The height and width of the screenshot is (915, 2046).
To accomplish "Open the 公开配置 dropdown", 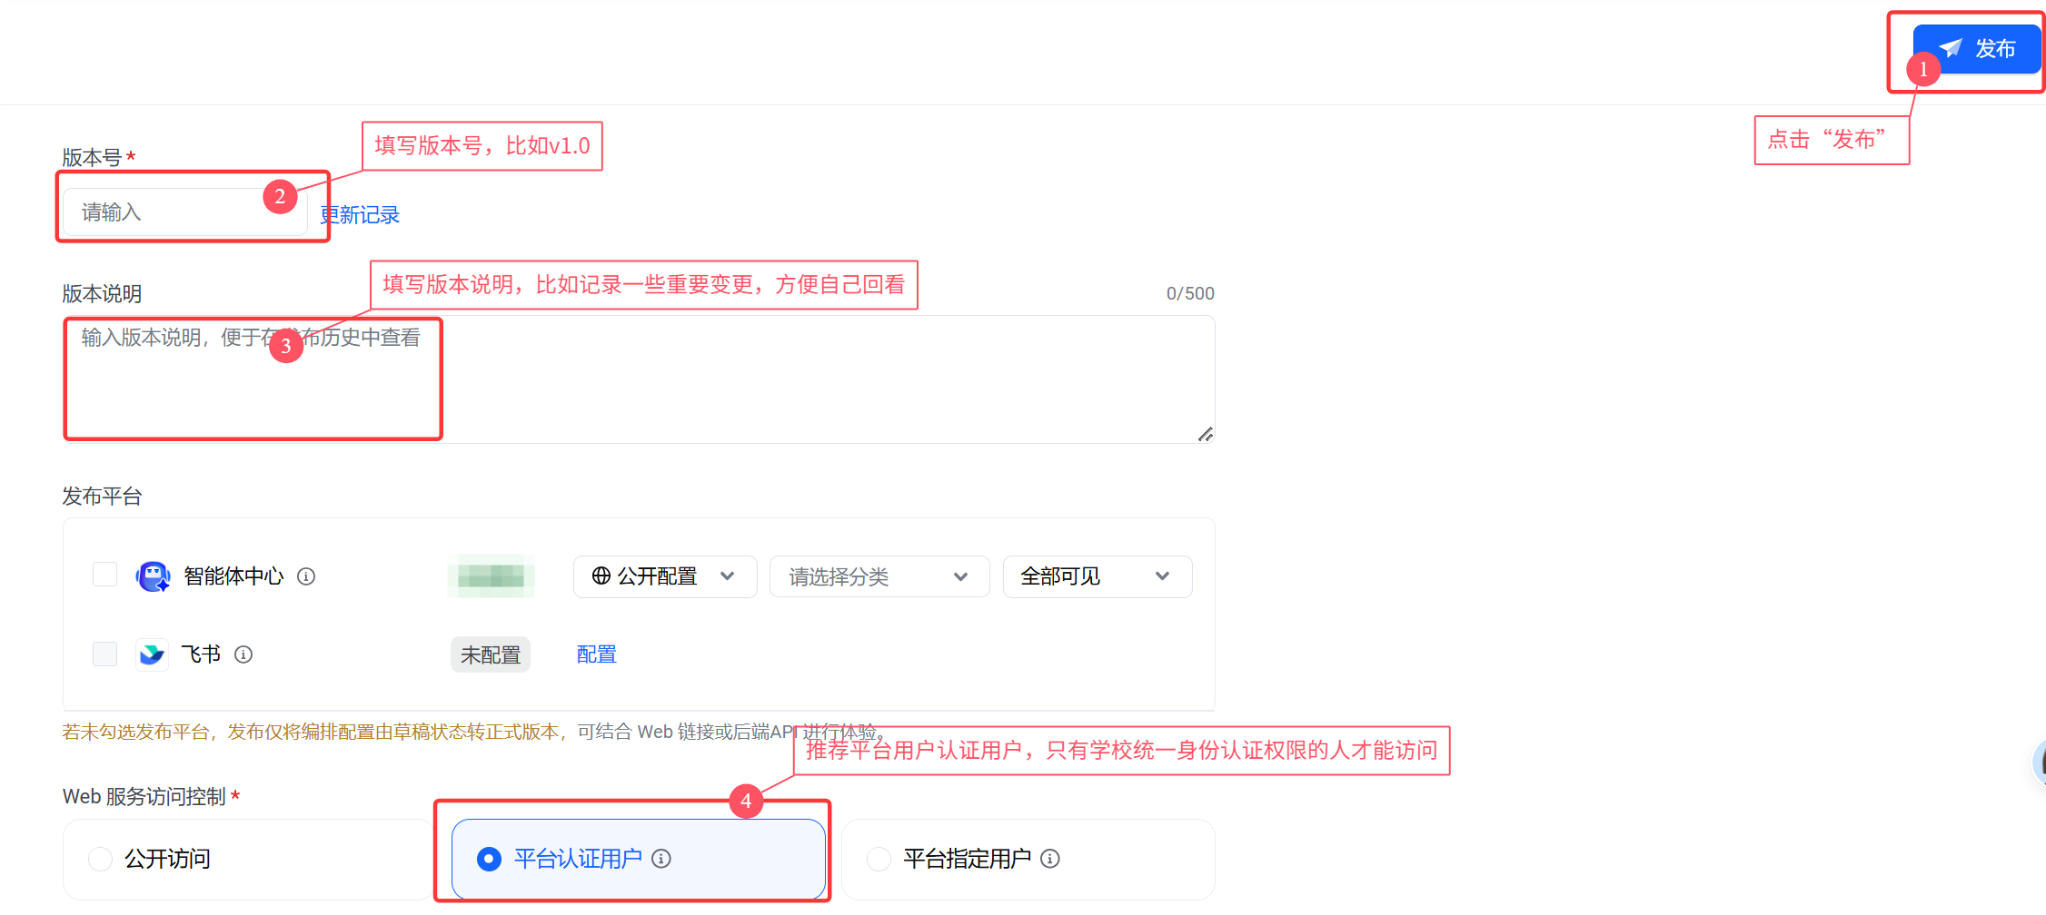I will coord(665,576).
